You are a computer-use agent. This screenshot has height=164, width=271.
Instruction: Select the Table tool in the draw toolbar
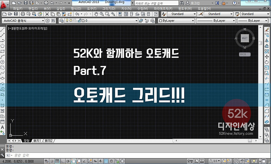click(x=3, y=122)
